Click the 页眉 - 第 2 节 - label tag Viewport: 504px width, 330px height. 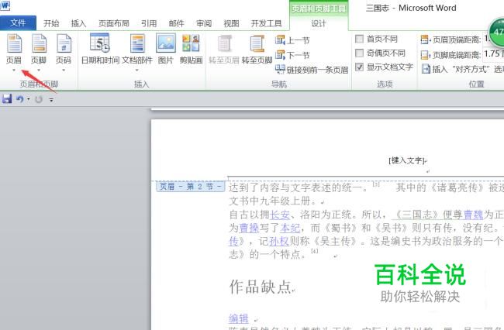[x=191, y=187]
